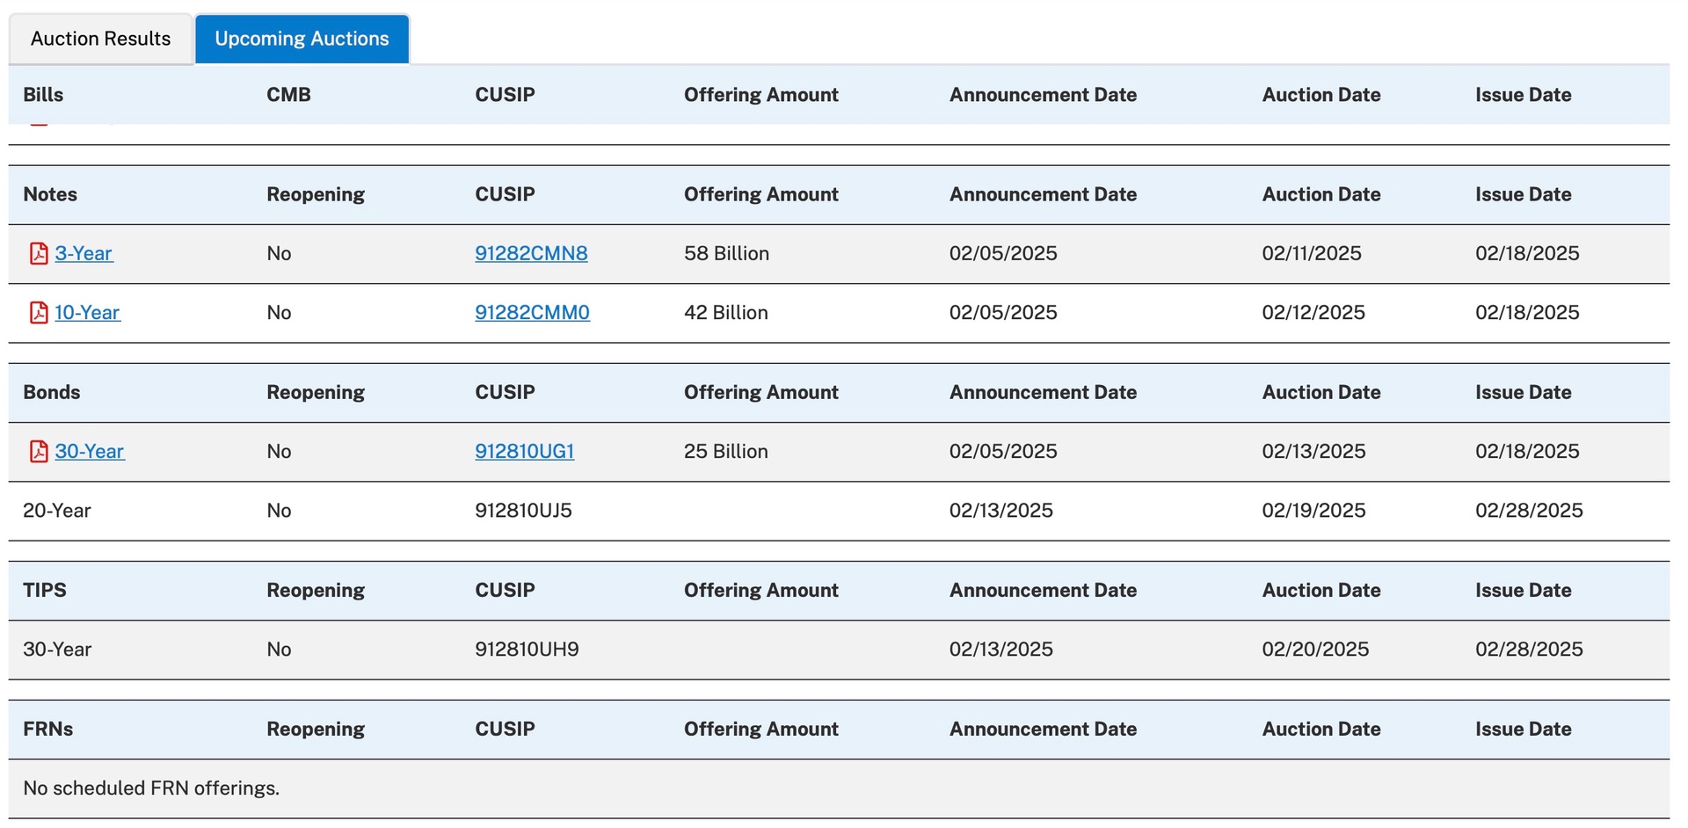The width and height of the screenshot is (1688, 828).
Task: Click the FRNs section header
Action: [48, 729]
